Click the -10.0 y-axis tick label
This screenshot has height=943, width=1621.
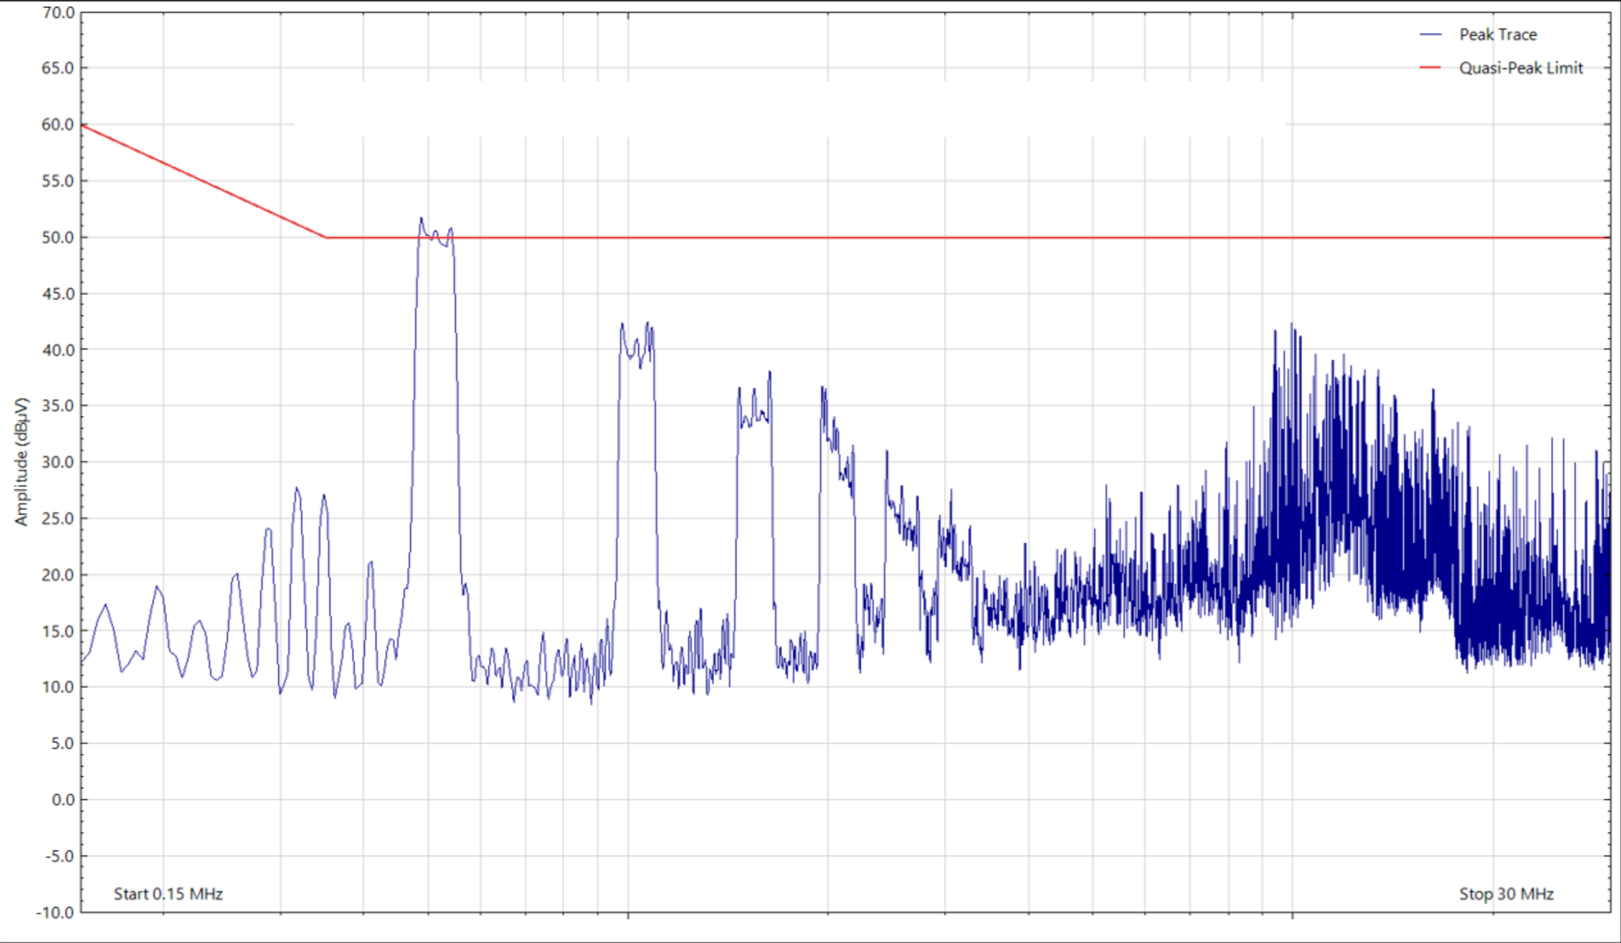click(x=56, y=913)
